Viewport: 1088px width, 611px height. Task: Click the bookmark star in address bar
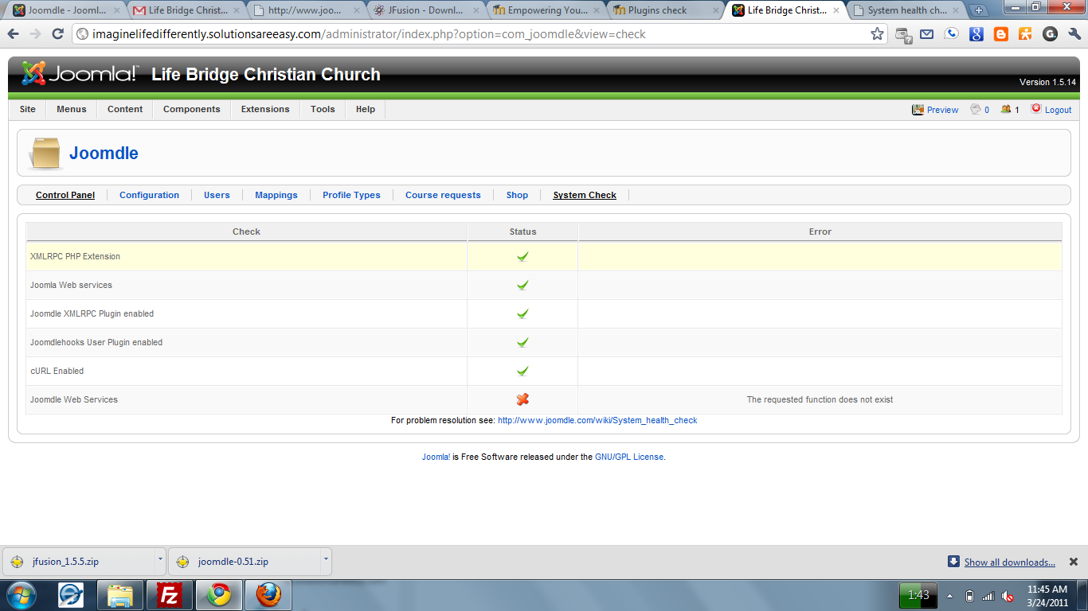(x=877, y=34)
